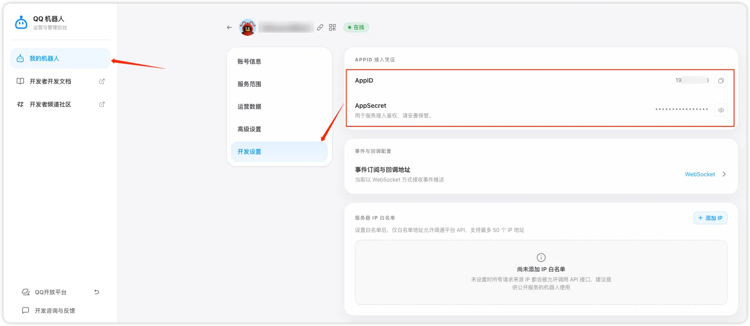Click the QQ开放平台 icon

click(x=26, y=292)
